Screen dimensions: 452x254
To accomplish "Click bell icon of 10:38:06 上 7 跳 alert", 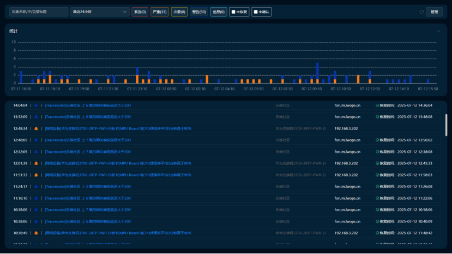I will pyautogui.click(x=36, y=210).
